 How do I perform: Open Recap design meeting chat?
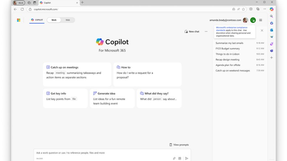pos(240,59)
